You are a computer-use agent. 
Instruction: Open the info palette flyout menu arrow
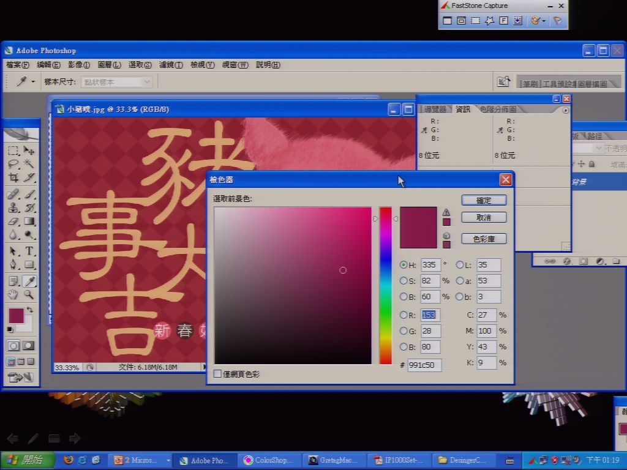(x=565, y=110)
